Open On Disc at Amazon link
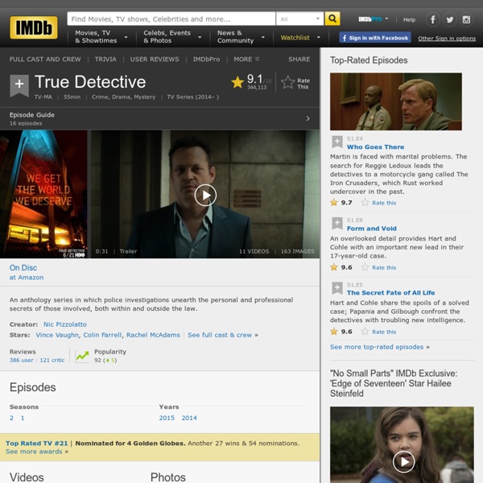The image size is (483, 483). pyautogui.click(x=27, y=272)
